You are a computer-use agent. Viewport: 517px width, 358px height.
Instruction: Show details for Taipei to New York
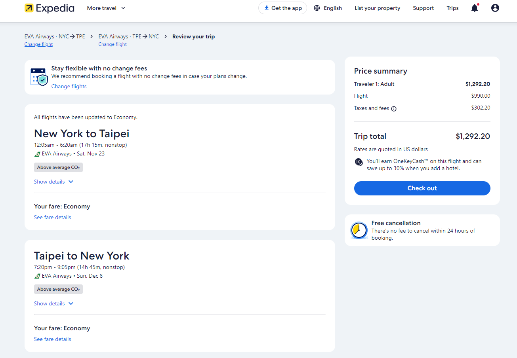pos(53,303)
